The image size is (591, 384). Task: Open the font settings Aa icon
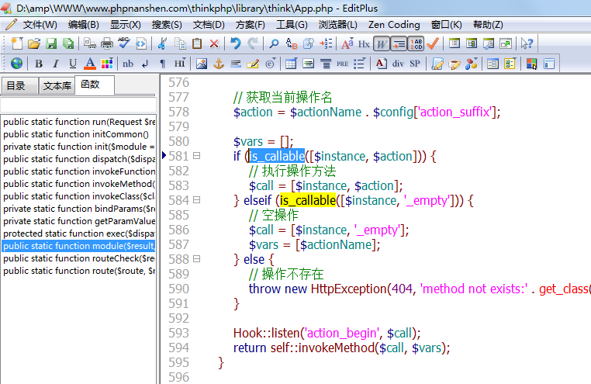pyautogui.click(x=347, y=43)
